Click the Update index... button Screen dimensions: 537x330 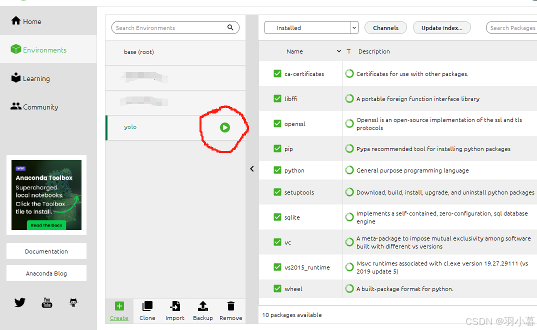click(x=442, y=27)
